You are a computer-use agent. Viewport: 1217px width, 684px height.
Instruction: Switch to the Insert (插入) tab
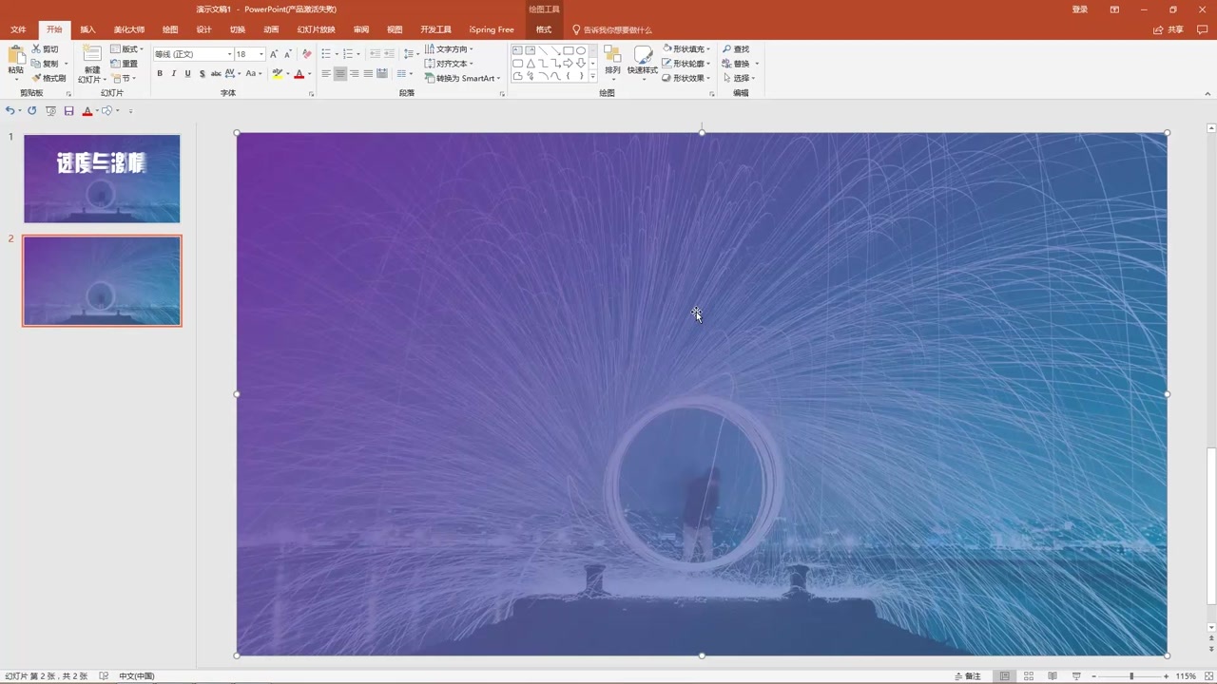pos(87,29)
